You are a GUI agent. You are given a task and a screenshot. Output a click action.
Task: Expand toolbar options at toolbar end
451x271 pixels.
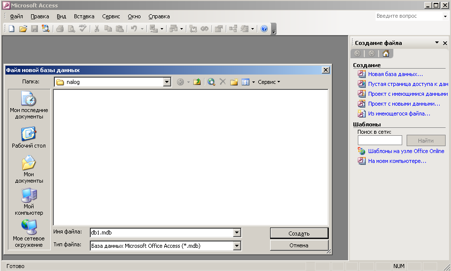point(274,29)
